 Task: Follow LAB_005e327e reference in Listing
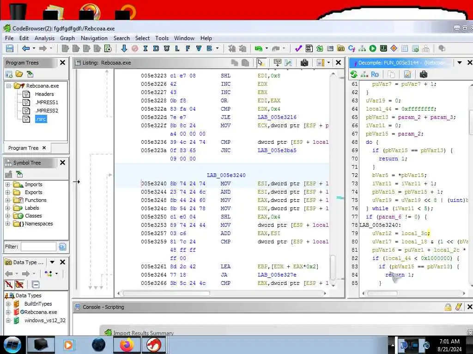click(277, 275)
